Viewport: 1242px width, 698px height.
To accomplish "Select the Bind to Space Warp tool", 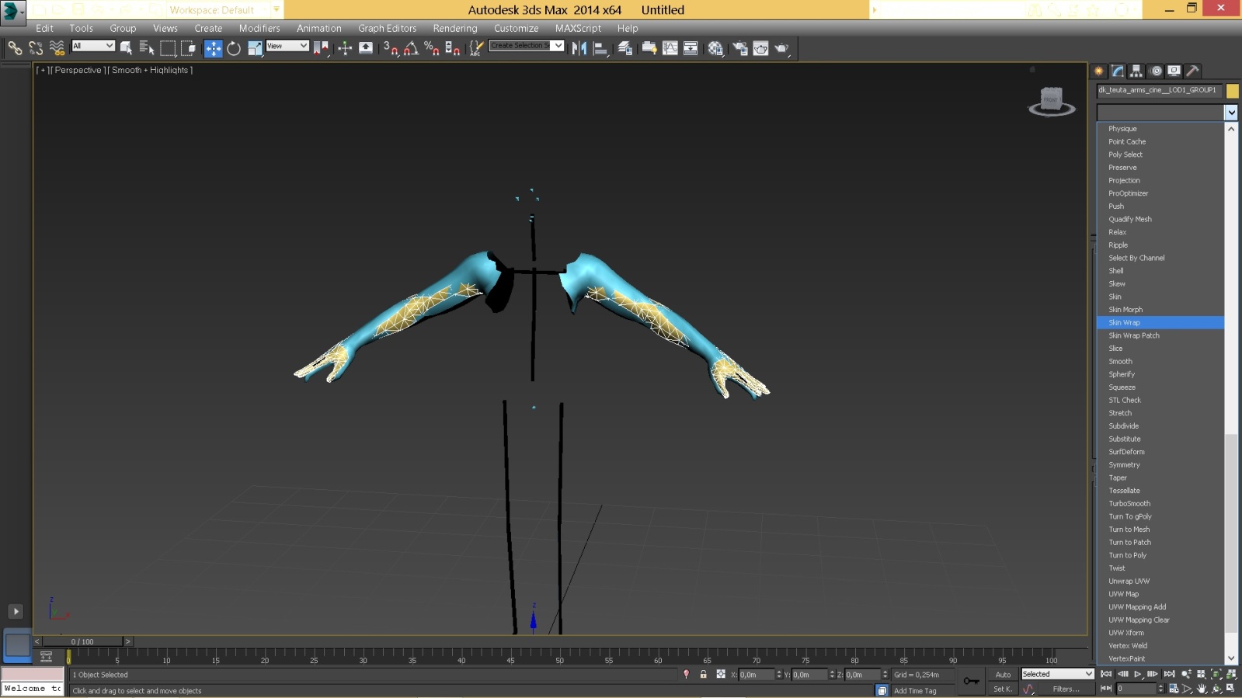I will pyautogui.click(x=57, y=48).
